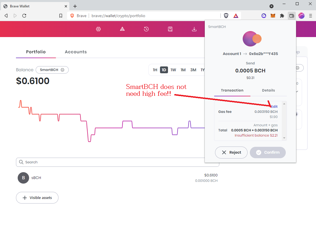Confirm the transaction
316x252 pixels.
click(x=268, y=153)
